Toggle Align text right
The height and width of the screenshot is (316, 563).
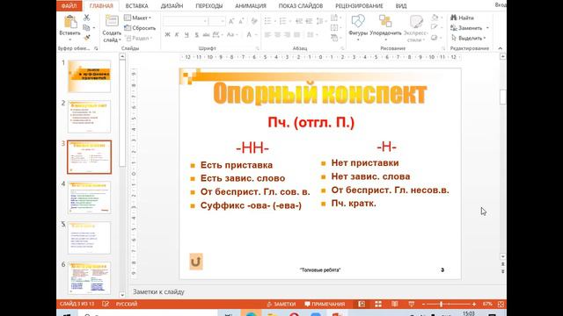tap(287, 35)
